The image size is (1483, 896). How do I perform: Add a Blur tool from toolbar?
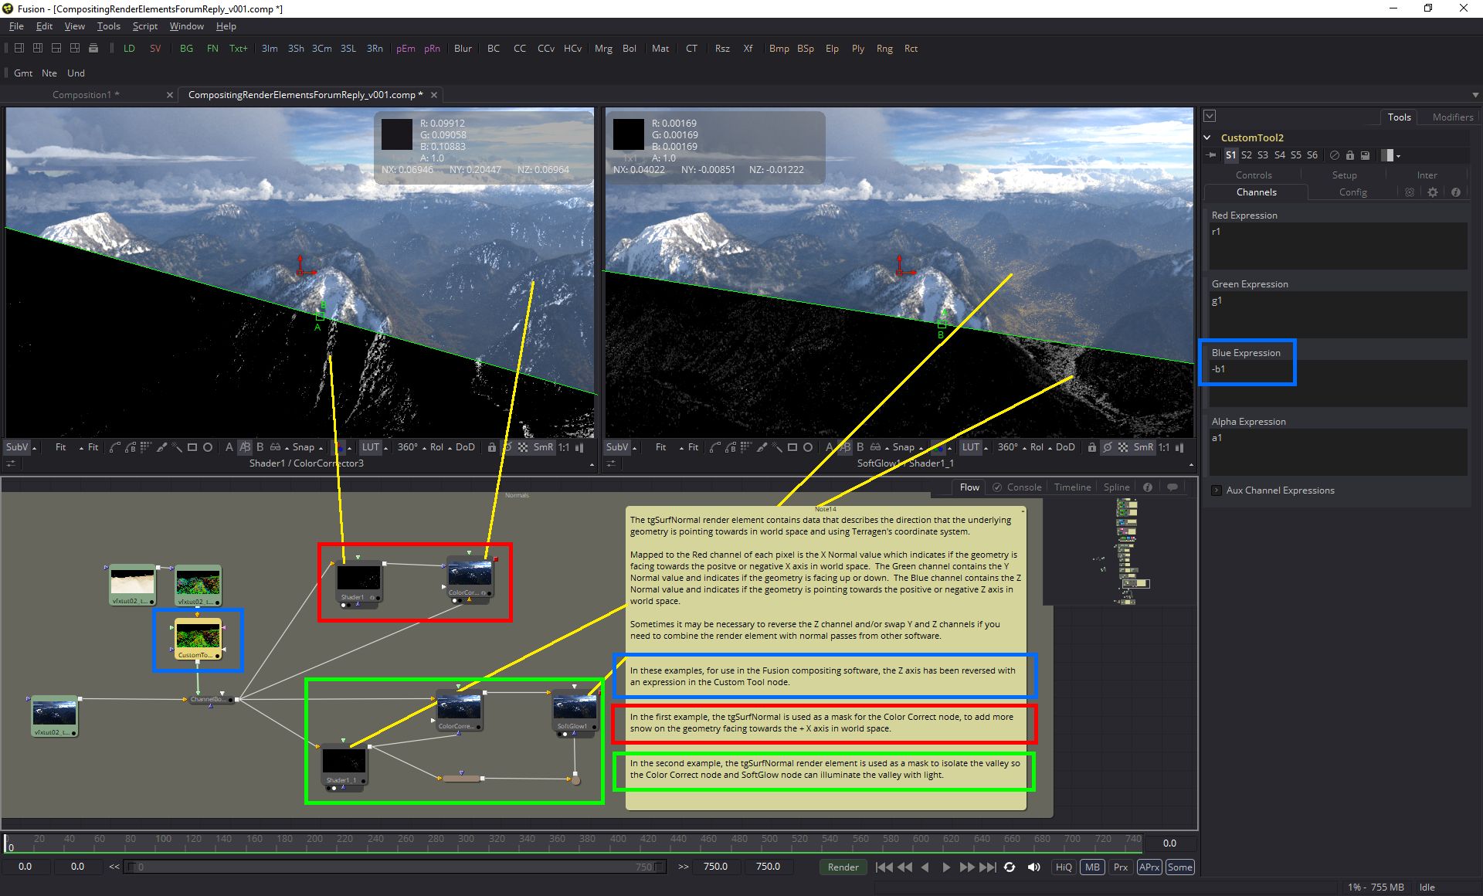(463, 48)
